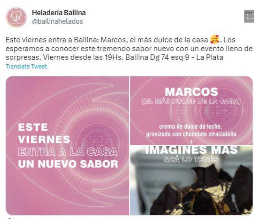Image resolution: width=254 pixels, height=219 pixels.
Task: Click the 'EL MÁS DULCE DE LA CASA' subtitle
Action: pos(191,101)
